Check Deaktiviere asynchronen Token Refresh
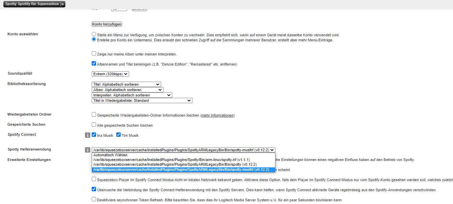453x204 pixels. (94, 199)
